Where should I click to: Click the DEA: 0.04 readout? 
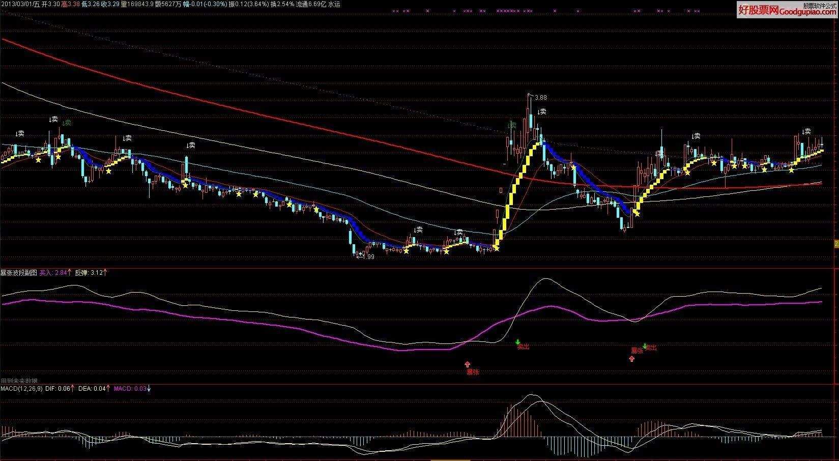point(93,389)
